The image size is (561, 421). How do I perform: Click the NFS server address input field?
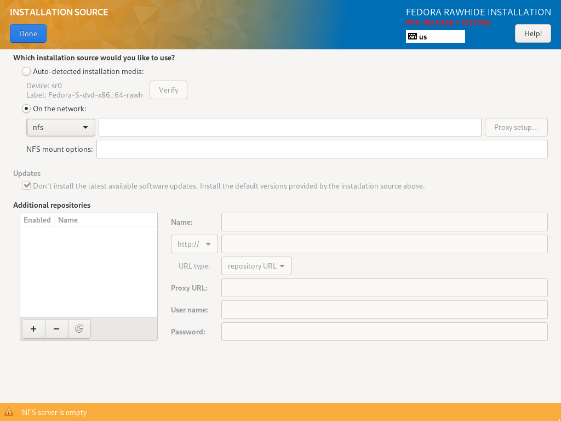290,127
